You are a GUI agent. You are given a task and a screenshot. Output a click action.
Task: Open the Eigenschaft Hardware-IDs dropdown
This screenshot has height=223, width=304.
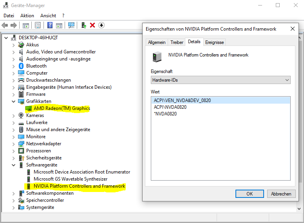point(221,80)
